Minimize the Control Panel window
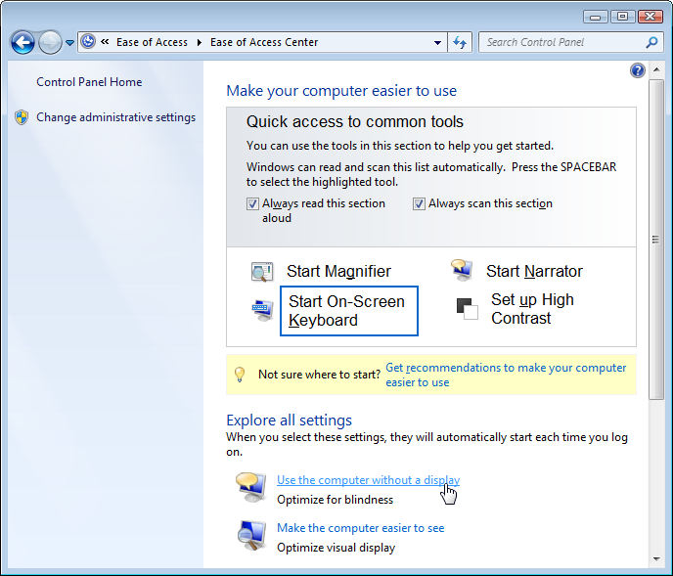 [x=596, y=17]
